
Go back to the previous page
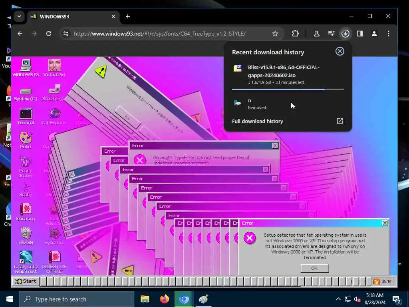[x=20, y=34]
